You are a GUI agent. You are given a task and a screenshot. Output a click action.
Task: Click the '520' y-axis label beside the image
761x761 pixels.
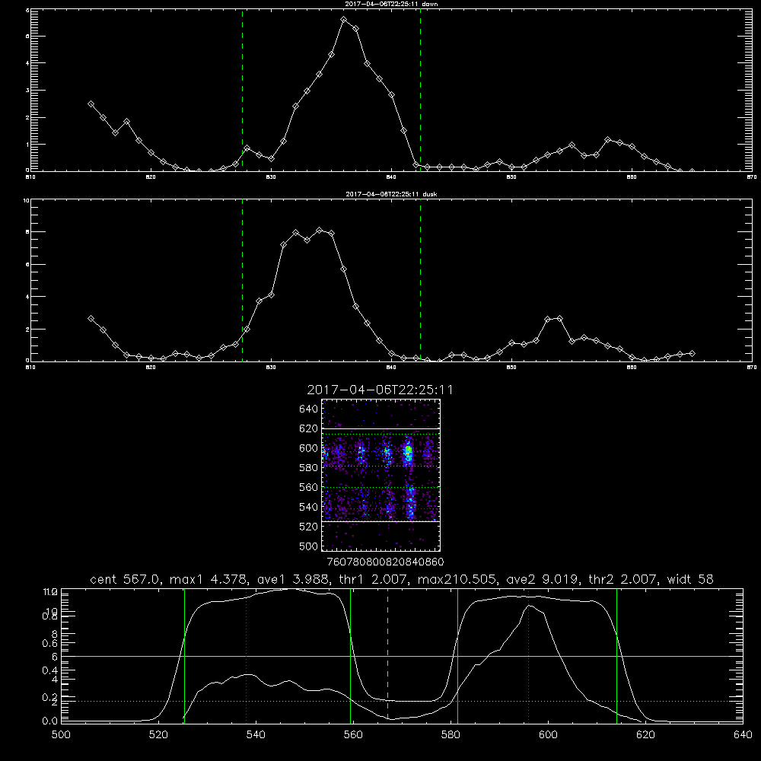pyautogui.click(x=309, y=527)
